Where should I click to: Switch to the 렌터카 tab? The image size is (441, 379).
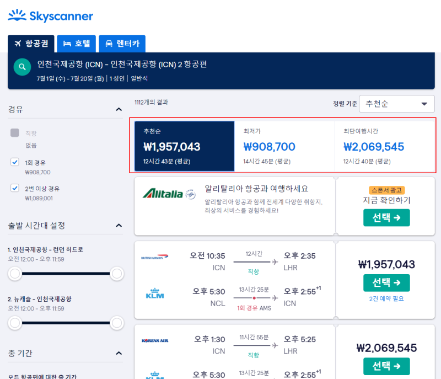click(x=122, y=44)
